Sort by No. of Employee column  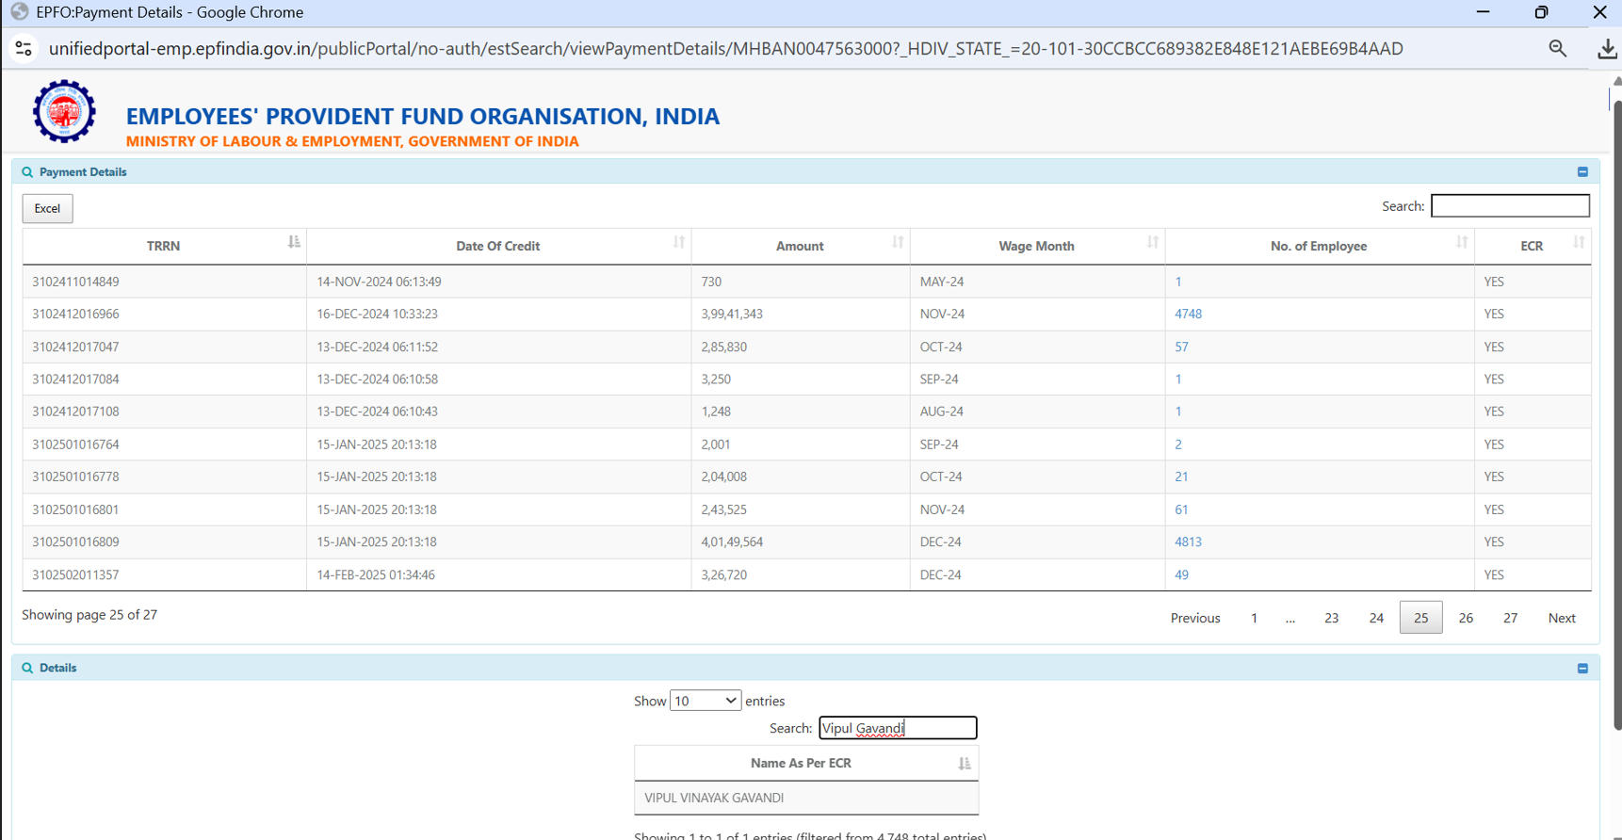(x=1318, y=246)
